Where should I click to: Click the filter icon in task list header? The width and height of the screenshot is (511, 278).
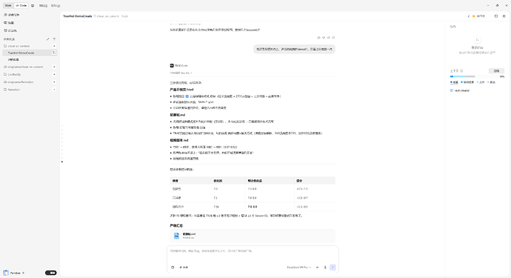pos(54,39)
